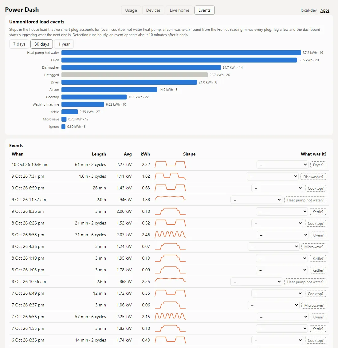
Task: Accept Kettle? suggestion for 9 Oct 8:36 am
Action: tap(318, 212)
